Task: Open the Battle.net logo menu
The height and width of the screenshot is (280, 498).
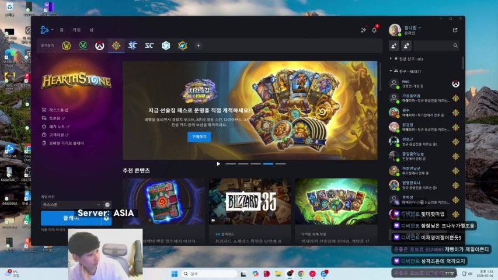Action: coord(44,30)
